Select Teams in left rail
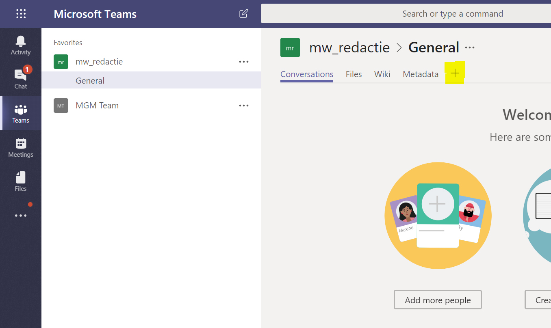 [x=21, y=113]
